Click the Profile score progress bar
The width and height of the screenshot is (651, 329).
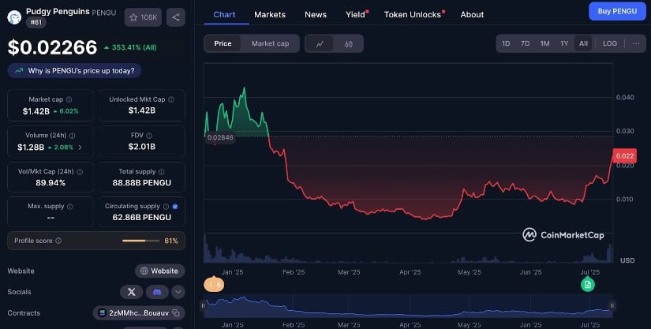coord(140,241)
